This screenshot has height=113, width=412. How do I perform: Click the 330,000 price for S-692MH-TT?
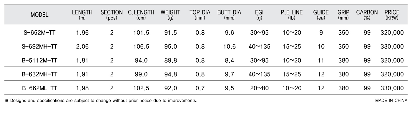[392, 47]
